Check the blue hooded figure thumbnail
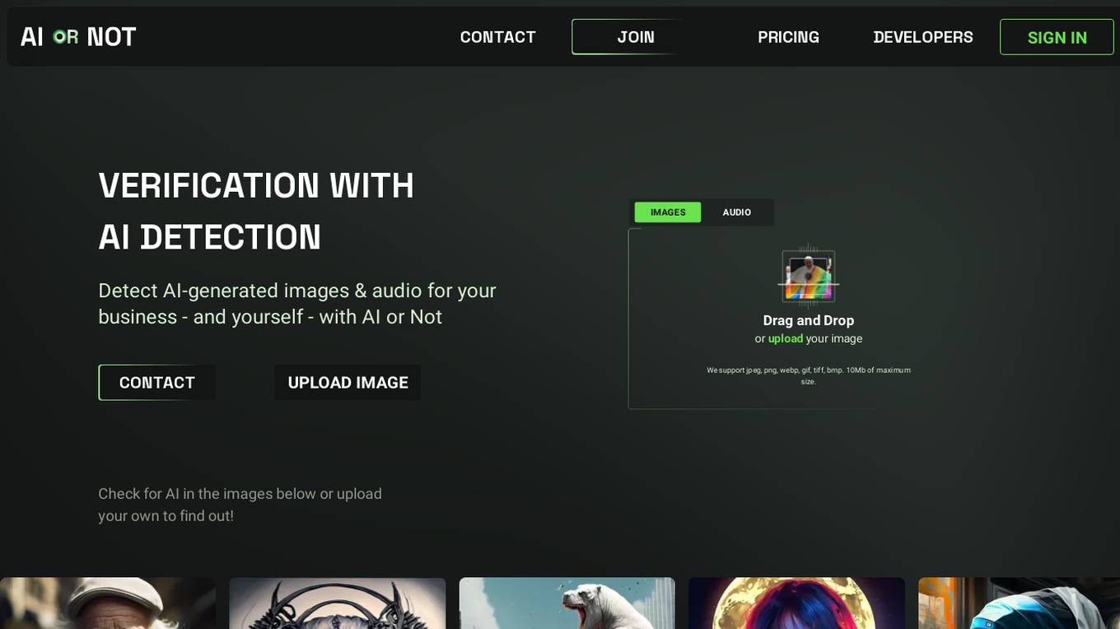This screenshot has height=629, width=1120. [1019, 603]
